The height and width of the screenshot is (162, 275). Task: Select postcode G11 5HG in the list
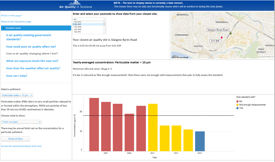pos(88,27)
